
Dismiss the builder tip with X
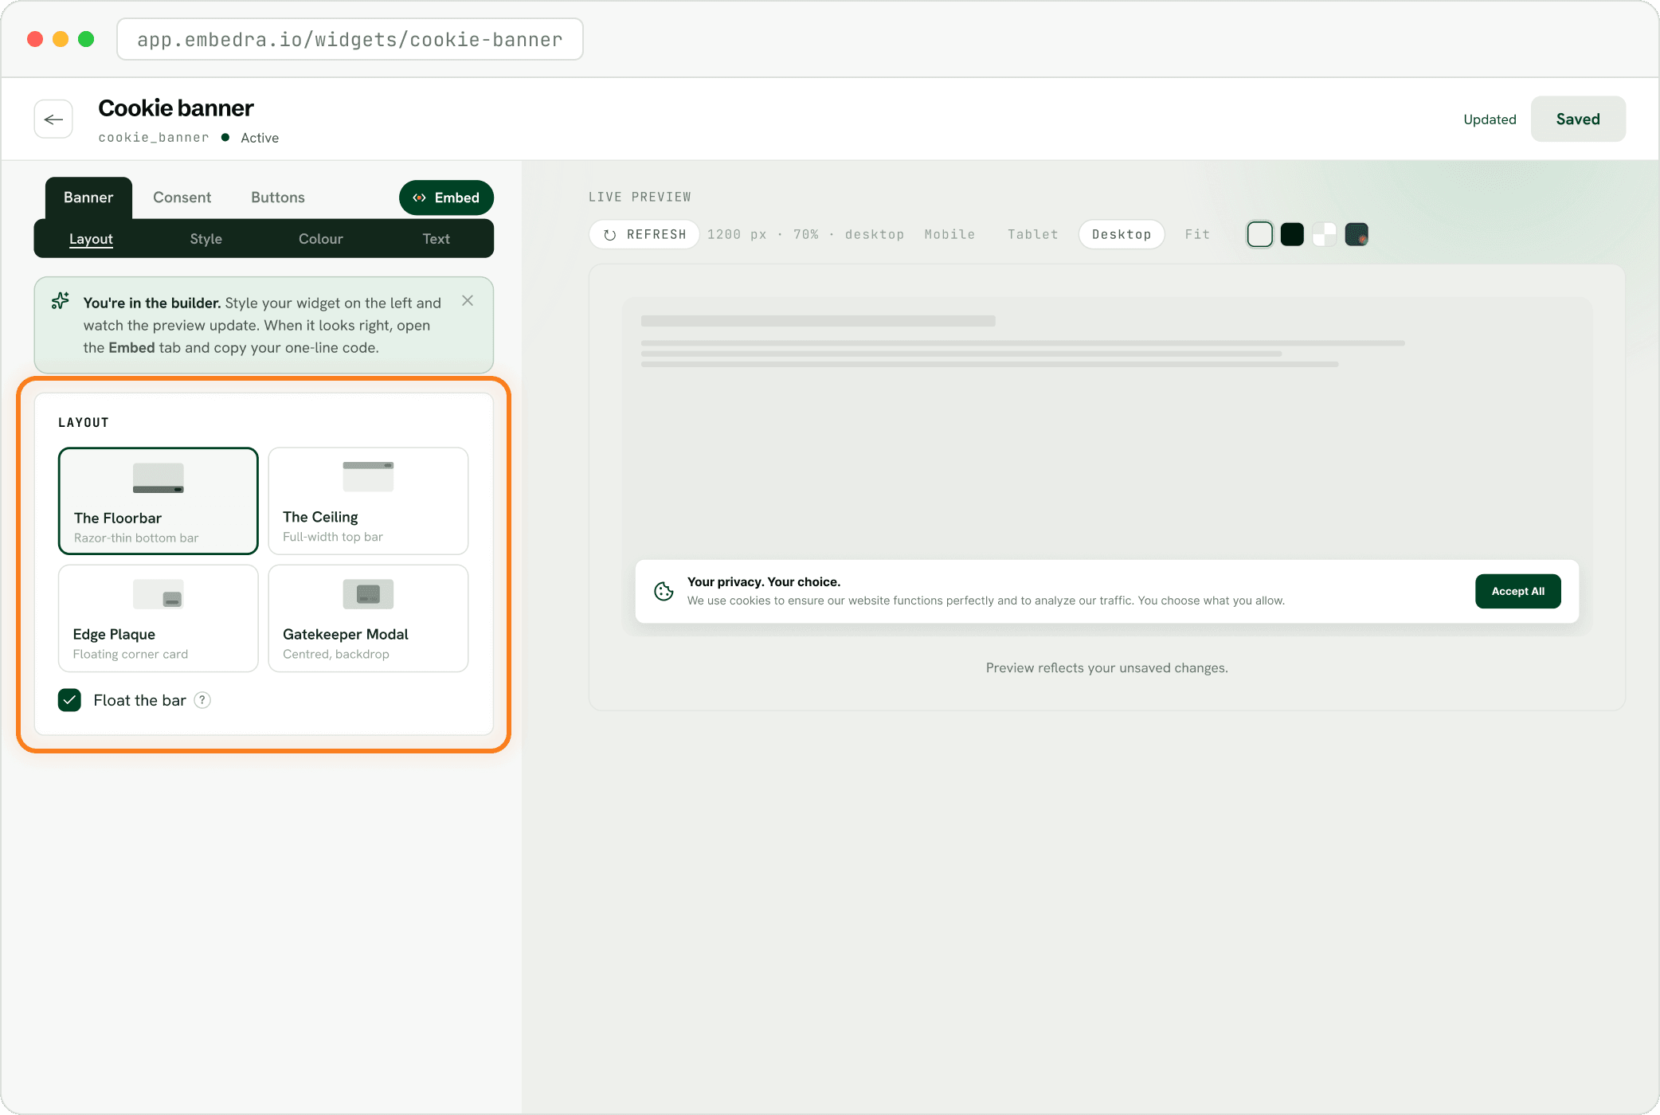pos(468,301)
